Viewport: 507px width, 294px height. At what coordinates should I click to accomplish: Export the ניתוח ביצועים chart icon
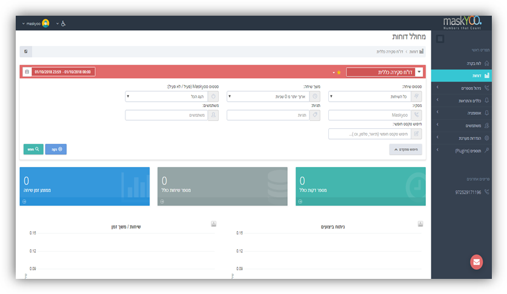(x=420, y=224)
